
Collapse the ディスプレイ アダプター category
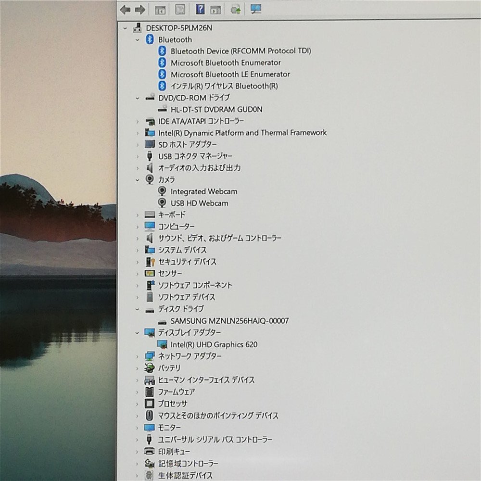(138, 333)
